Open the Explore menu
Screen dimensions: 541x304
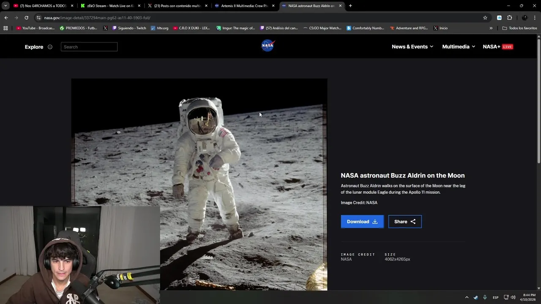coord(34,47)
